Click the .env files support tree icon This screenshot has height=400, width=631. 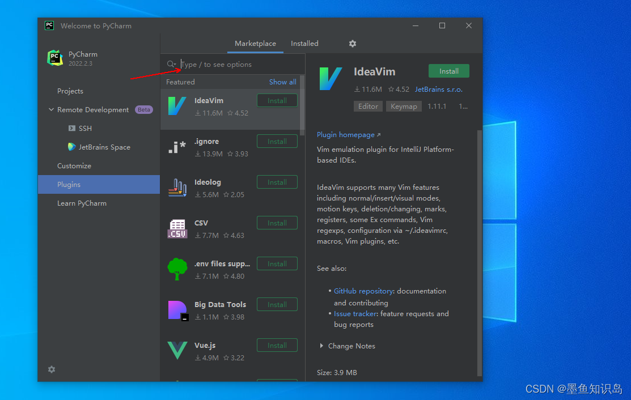point(177,269)
